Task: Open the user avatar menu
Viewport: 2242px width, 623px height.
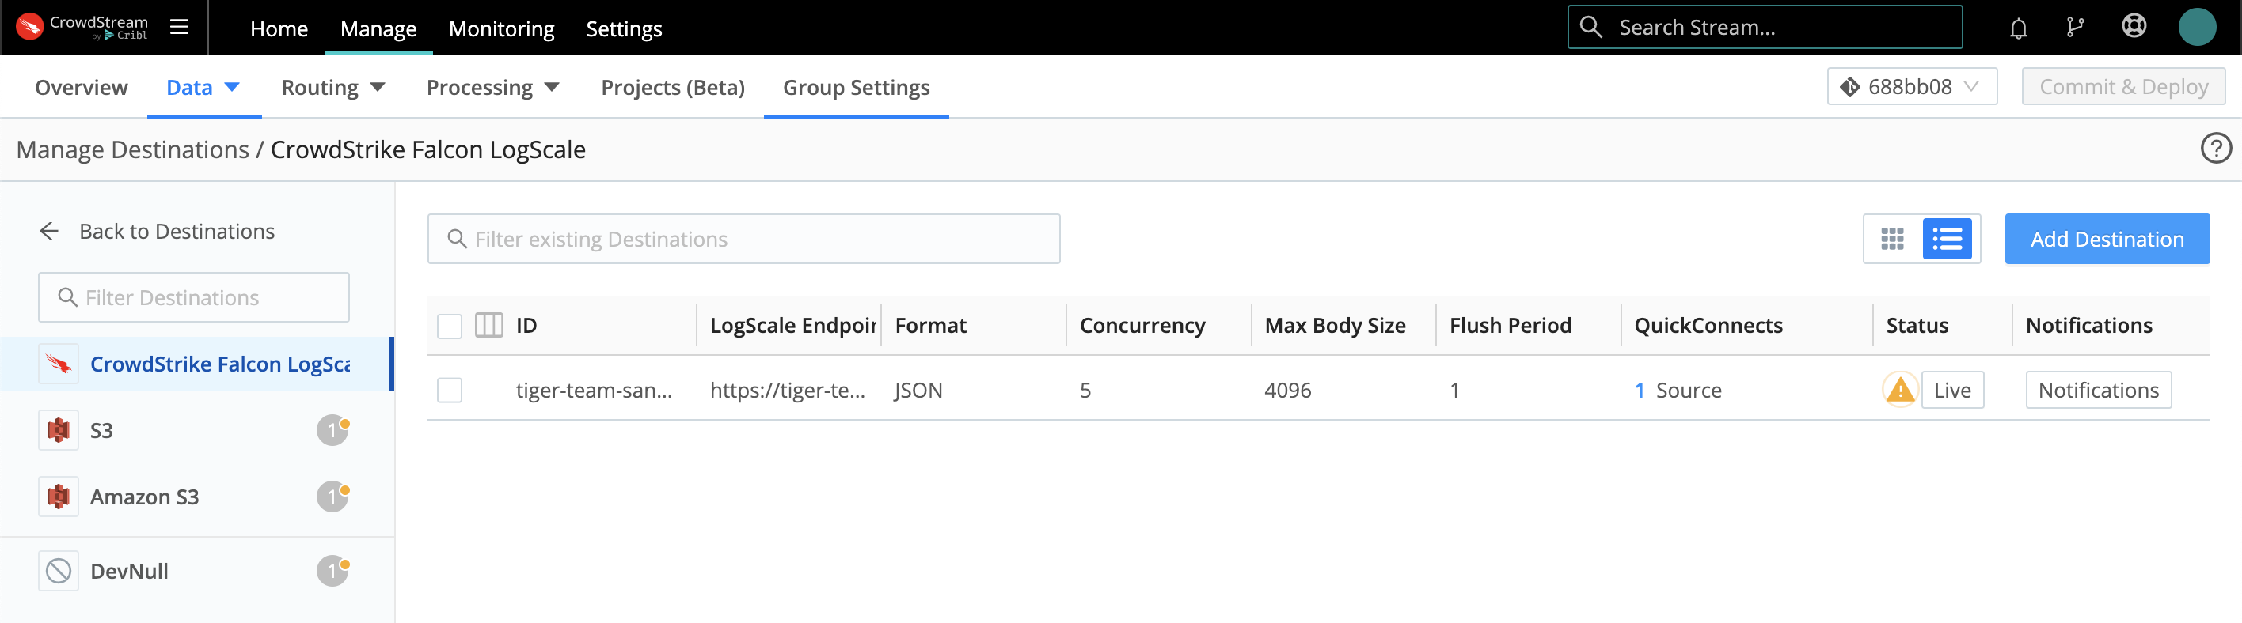Action: coord(2197,27)
